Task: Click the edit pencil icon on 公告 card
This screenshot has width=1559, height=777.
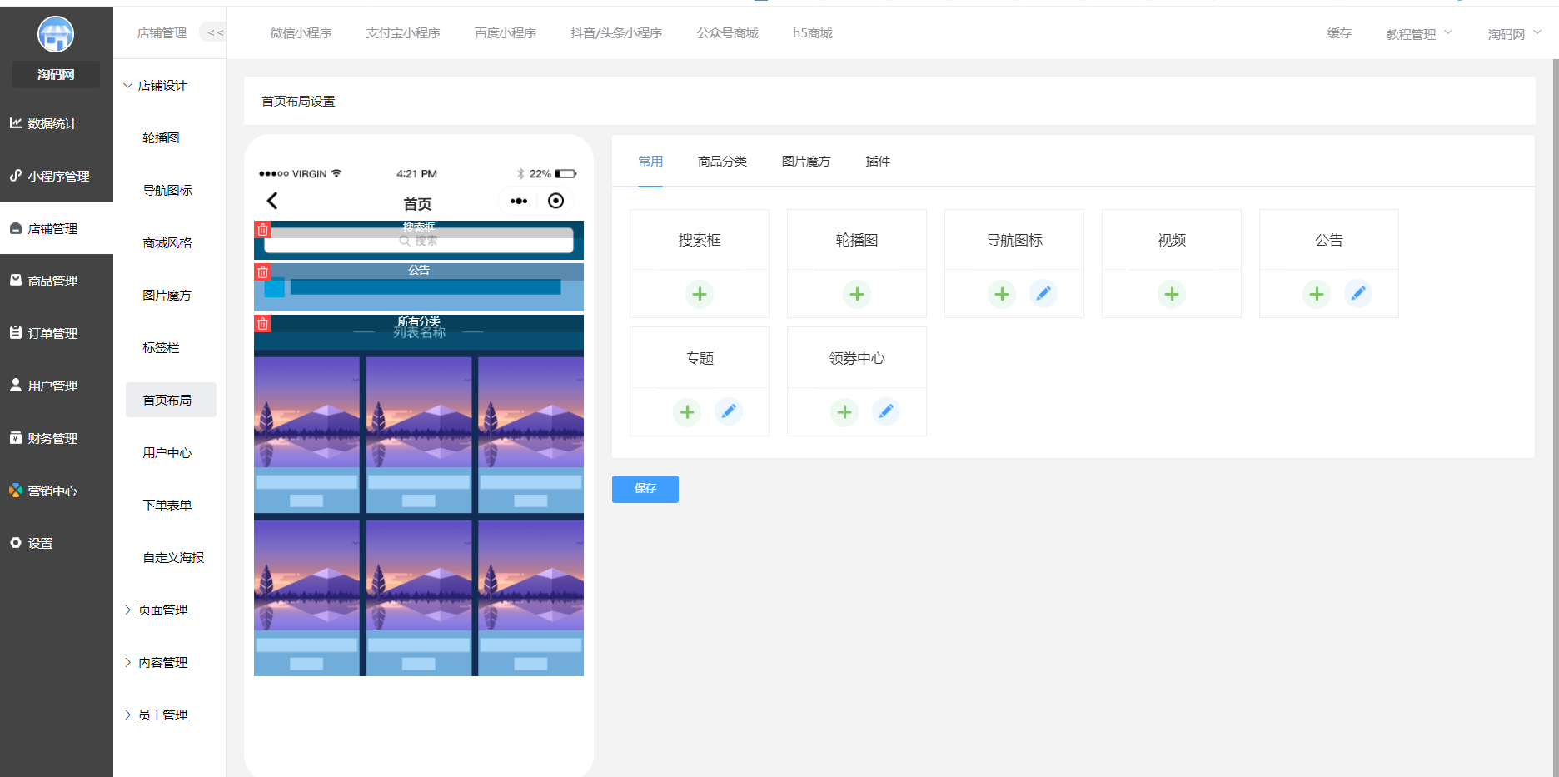Action: point(1358,293)
